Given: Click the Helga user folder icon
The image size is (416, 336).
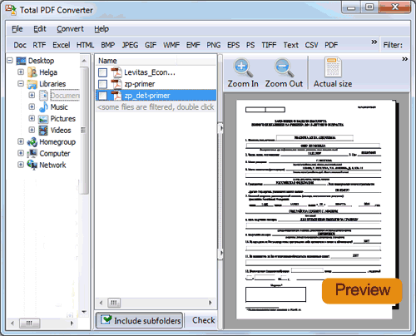Looking at the screenshot, I should point(32,72).
